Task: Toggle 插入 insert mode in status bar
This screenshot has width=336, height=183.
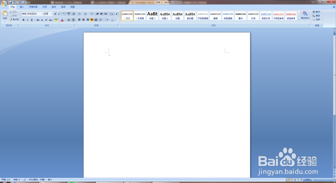Action: click(50, 180)
